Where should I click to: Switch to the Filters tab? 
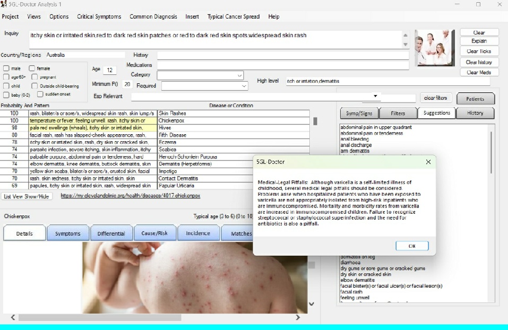[398, 114]
